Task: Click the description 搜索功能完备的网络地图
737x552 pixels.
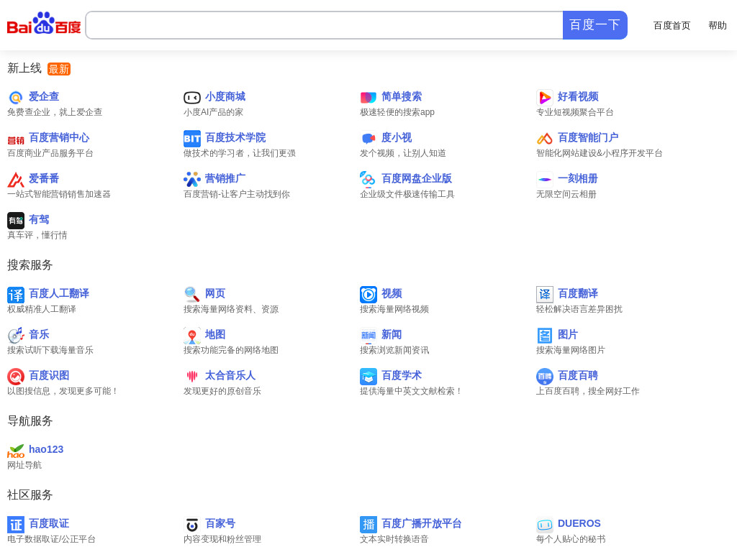Action: [x=231, y=350]
